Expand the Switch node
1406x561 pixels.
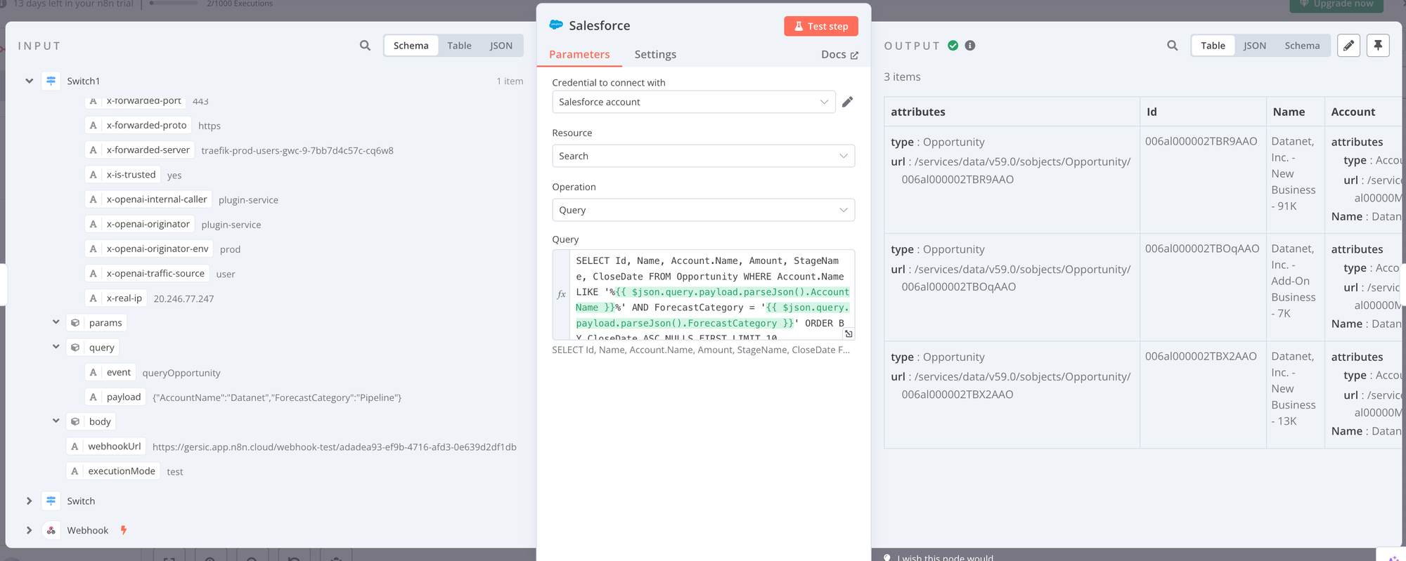[30, 501]
